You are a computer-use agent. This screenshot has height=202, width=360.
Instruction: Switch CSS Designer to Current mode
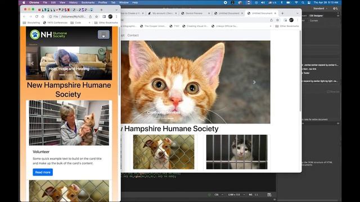pos(314,20)
